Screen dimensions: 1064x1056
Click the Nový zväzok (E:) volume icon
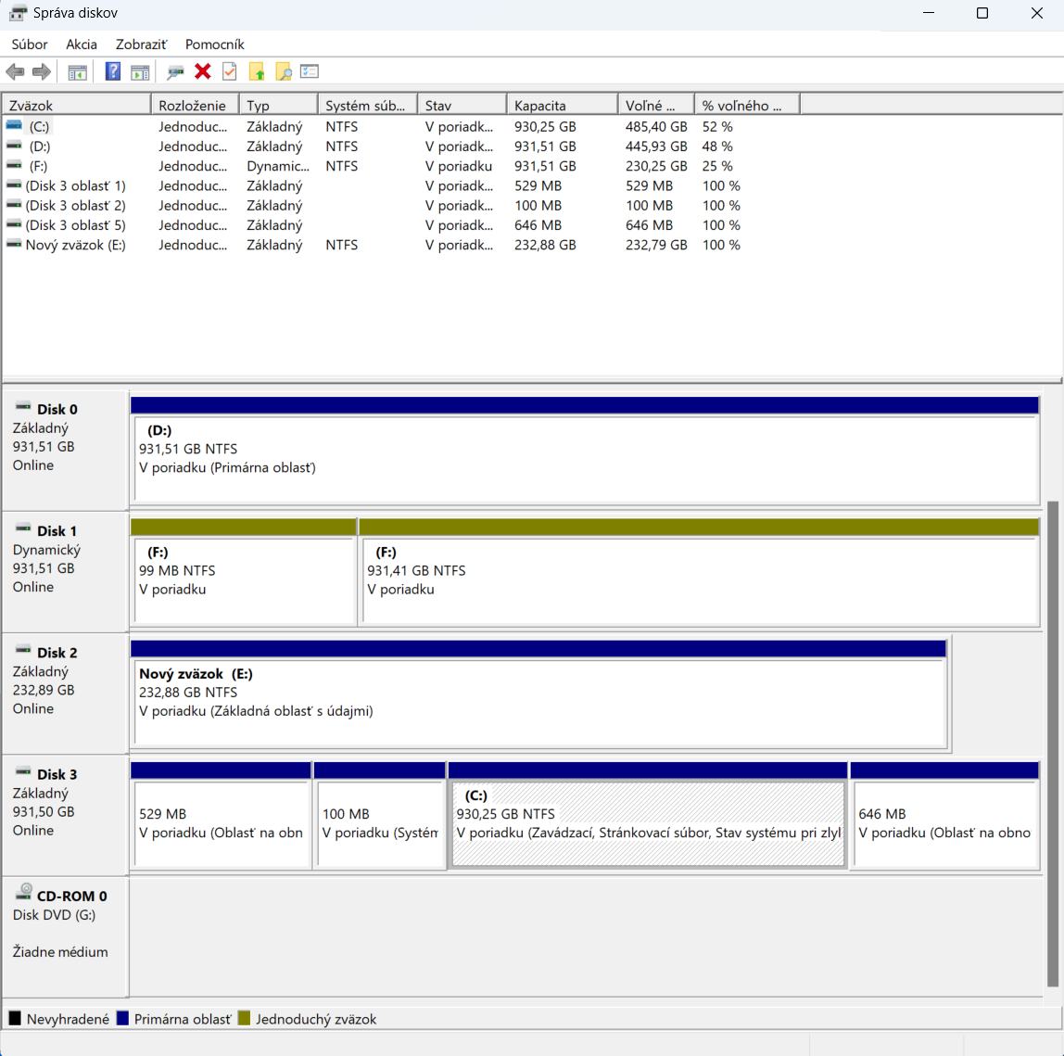click(14, 244)
